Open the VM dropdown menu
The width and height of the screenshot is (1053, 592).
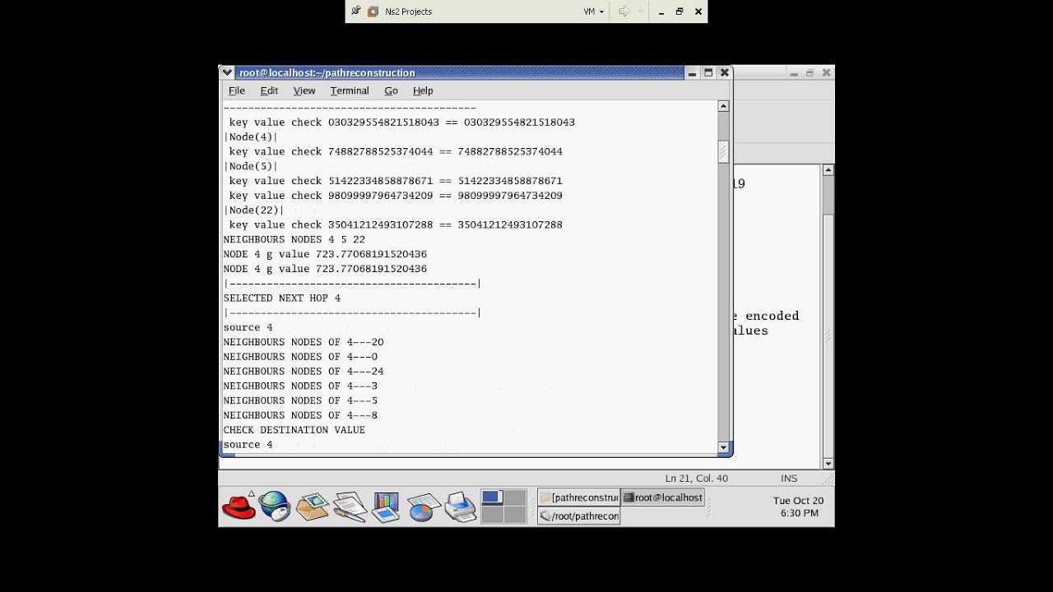[594, 12]
